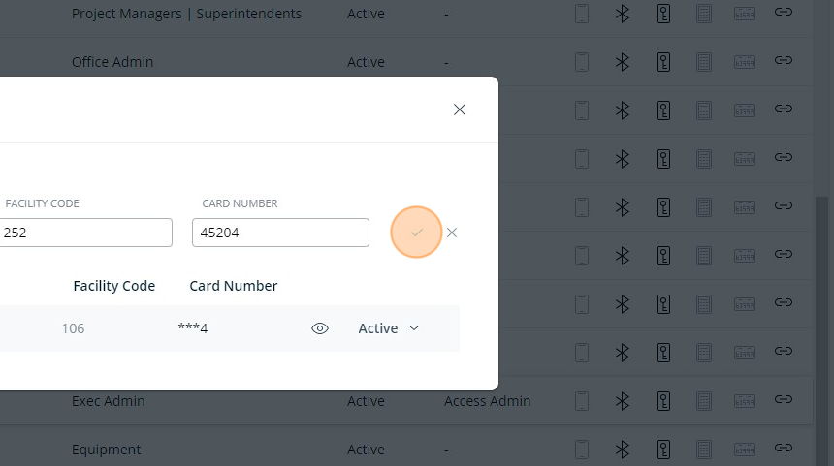The image size is (834, 466).
Task: Click Bluetooth icon in Equipment row
Action: pos(623,450)
